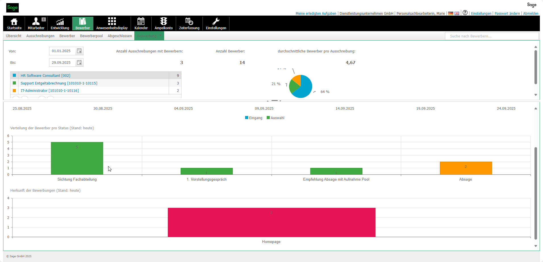Viewport: 543px width, 262px height.
Task: Switch language with the English flag
Action: click(457, 13)
